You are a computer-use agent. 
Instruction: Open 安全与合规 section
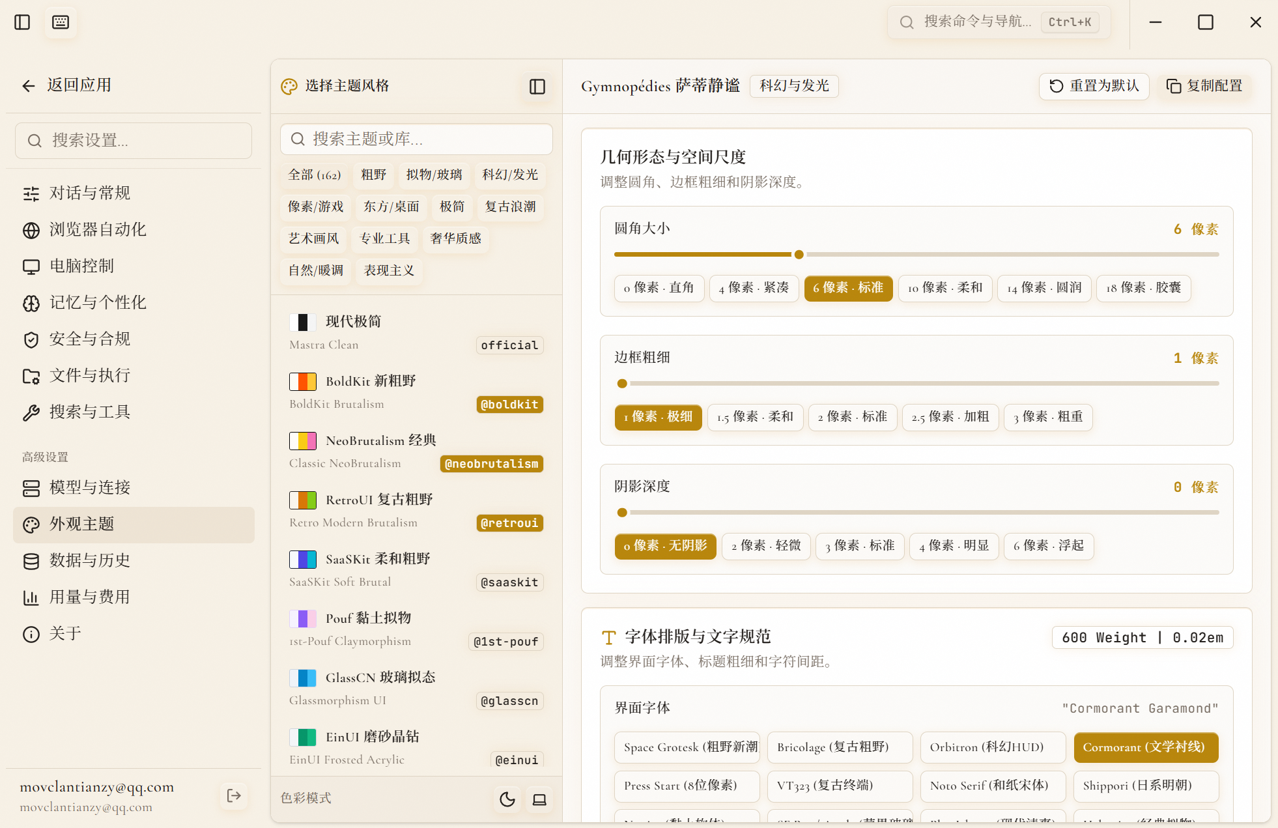(x=134, y=339)
